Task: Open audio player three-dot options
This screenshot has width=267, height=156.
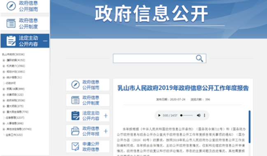Action: coord(204,115)
